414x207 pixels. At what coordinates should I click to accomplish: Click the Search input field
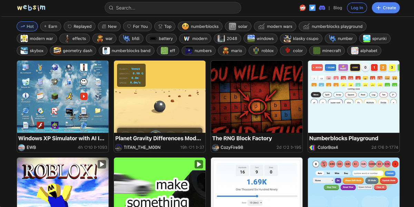tap(173, 8)
